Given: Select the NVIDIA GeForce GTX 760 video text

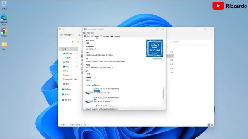Looking at the screenshot, I should click(99, 68).
